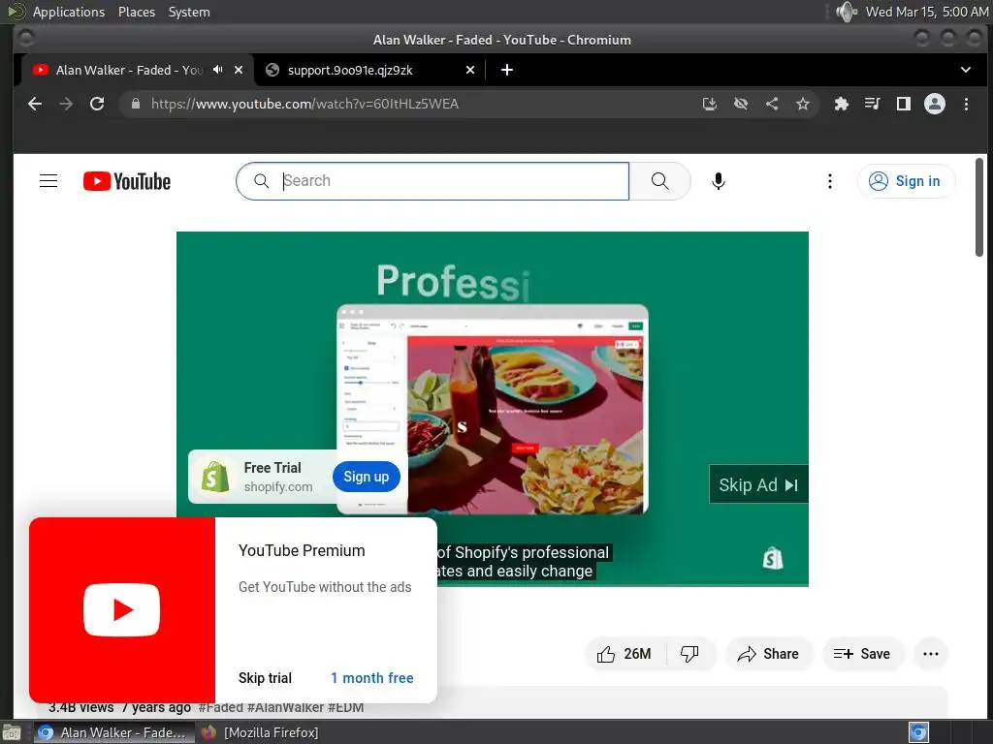Choose Skip trial in Premium popup

click(x=265, y=677)
